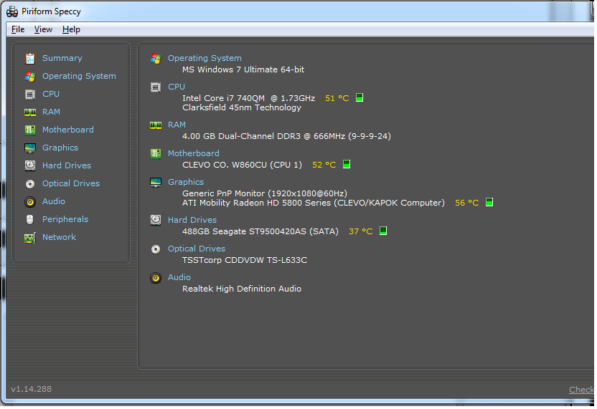The height and width of the screenshot is (409, 597).
Task: Click the Graphics monitor icon in summary pane
Action: [156, 183]
